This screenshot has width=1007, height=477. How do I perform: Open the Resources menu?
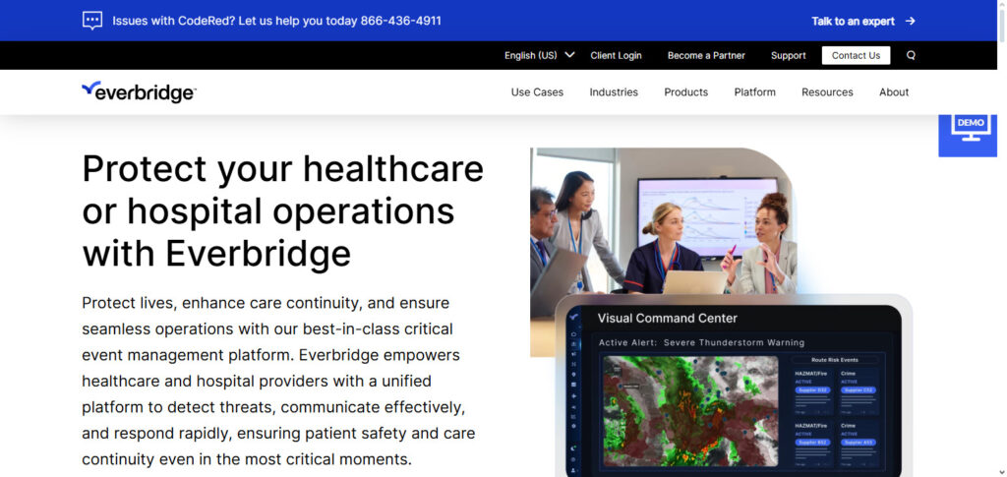pos(827,92)
